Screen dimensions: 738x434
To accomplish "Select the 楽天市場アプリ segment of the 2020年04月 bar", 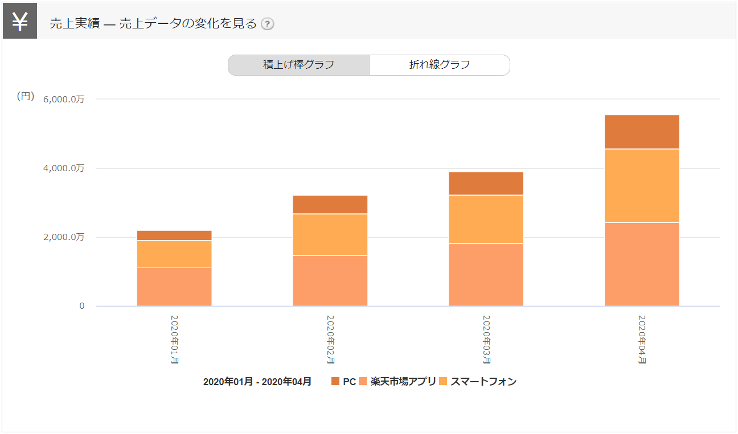I will click(x=642, y=264).
